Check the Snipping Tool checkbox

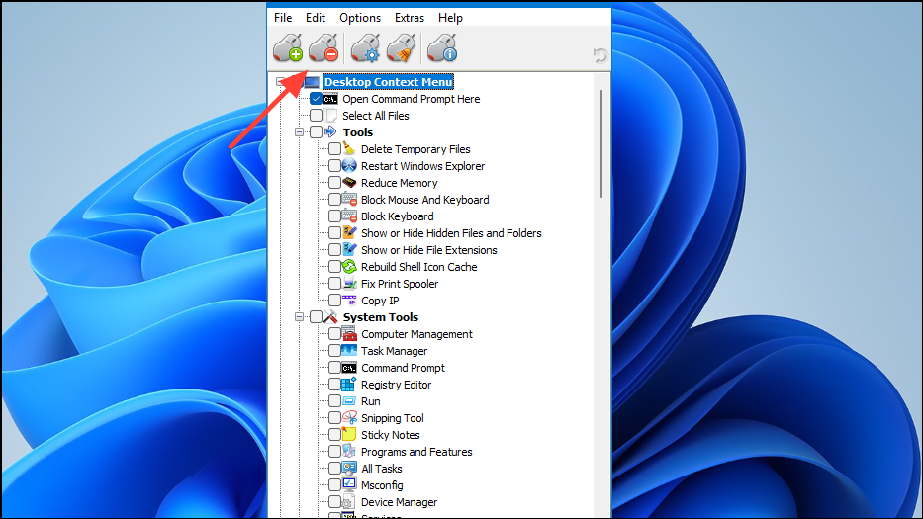pyautogui.click(x=334, y=418)
